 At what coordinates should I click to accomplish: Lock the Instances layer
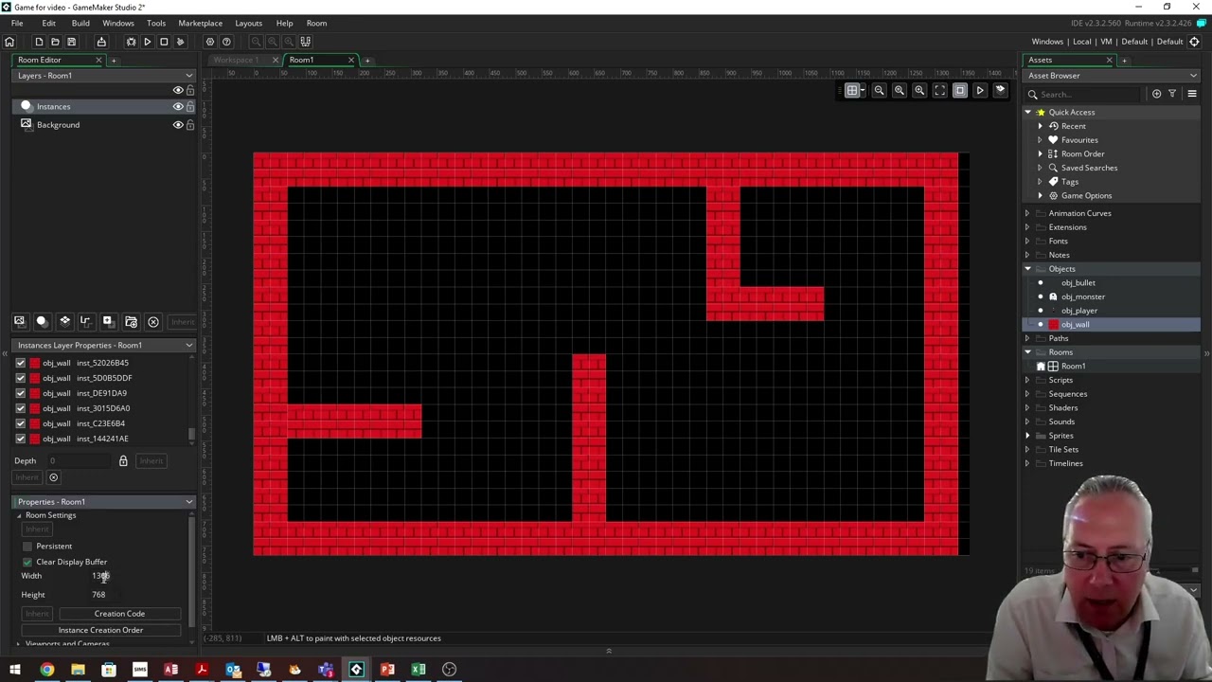click(190, 107)
